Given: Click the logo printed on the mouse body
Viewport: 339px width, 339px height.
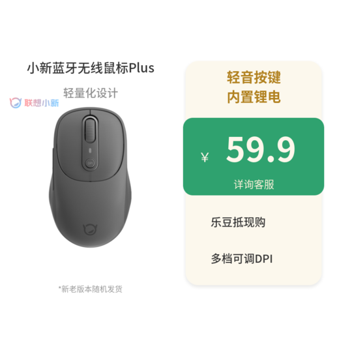Looking at the screenshot, I should (x=90, y=230).
